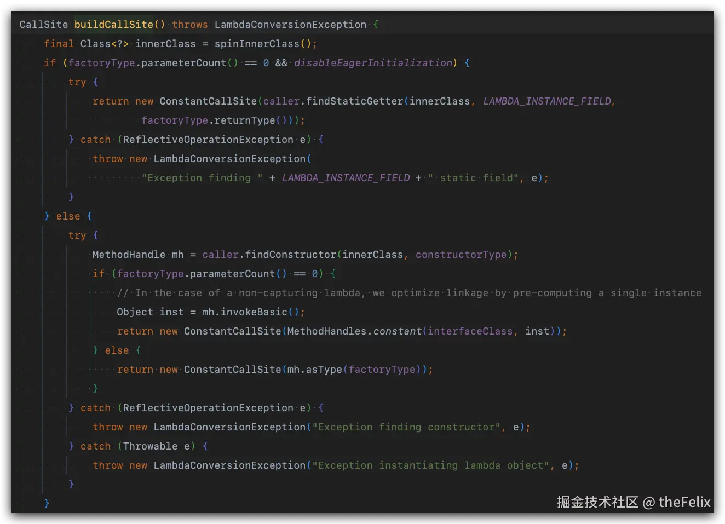This screenshot has height=524, width=725.
Task: Click the spinInnerClass() call
Action: [x=262, y=44]
